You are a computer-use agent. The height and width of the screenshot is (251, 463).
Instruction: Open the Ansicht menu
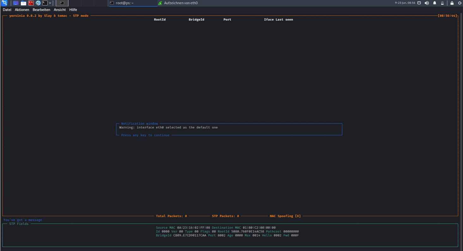click(x=60, y=10)
